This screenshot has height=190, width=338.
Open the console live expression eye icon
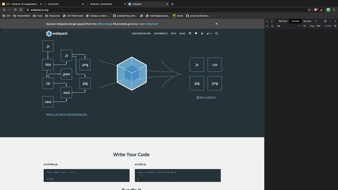304,26
